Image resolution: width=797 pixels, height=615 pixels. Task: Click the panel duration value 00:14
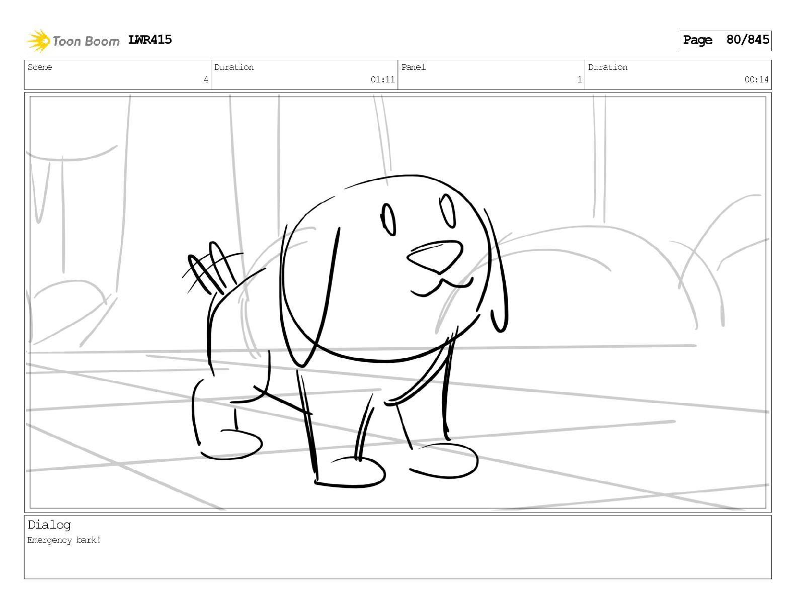757,79
